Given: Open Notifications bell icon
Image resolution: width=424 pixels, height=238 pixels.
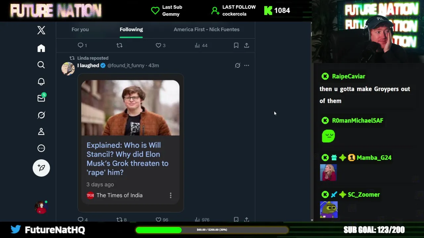Looking at the screenshot, I should coord(41,82).
